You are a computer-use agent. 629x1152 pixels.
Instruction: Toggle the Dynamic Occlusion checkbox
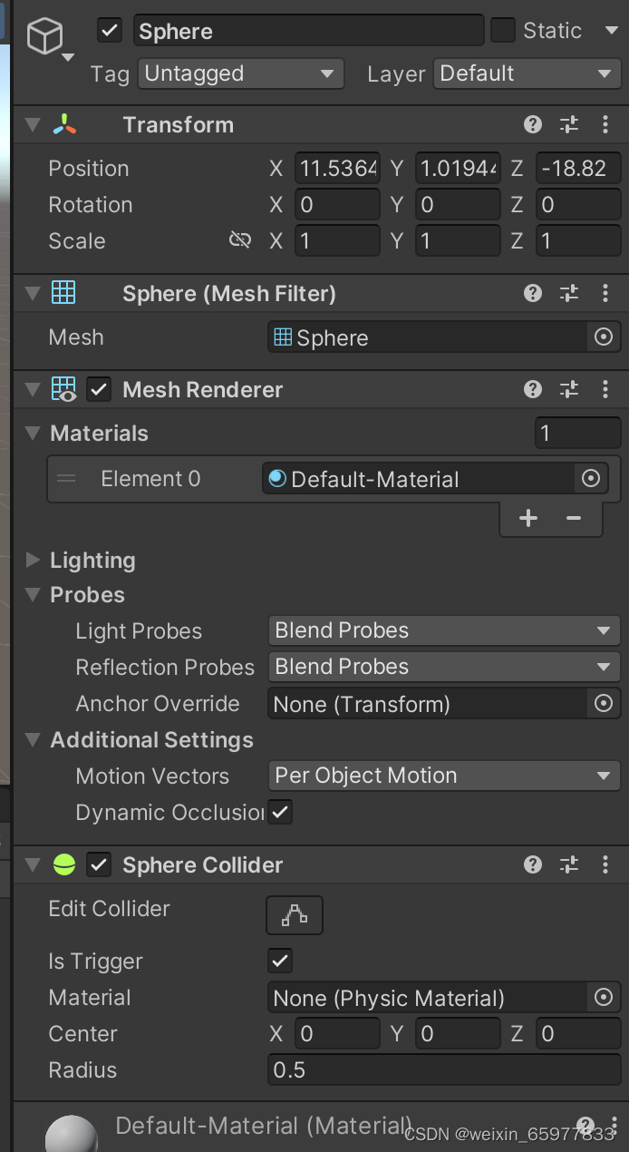point(281,812)
